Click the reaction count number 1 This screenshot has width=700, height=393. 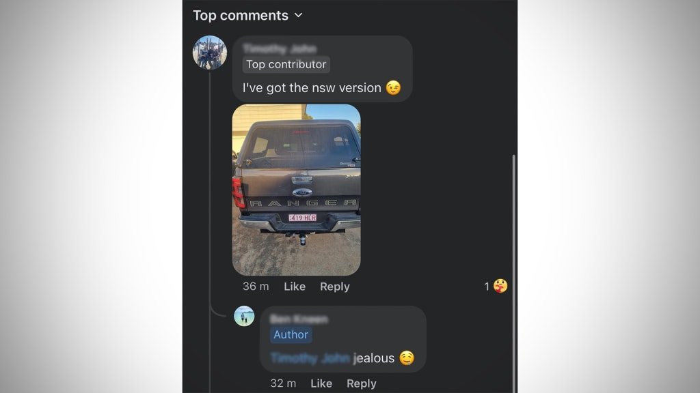[x=487, y=287]
